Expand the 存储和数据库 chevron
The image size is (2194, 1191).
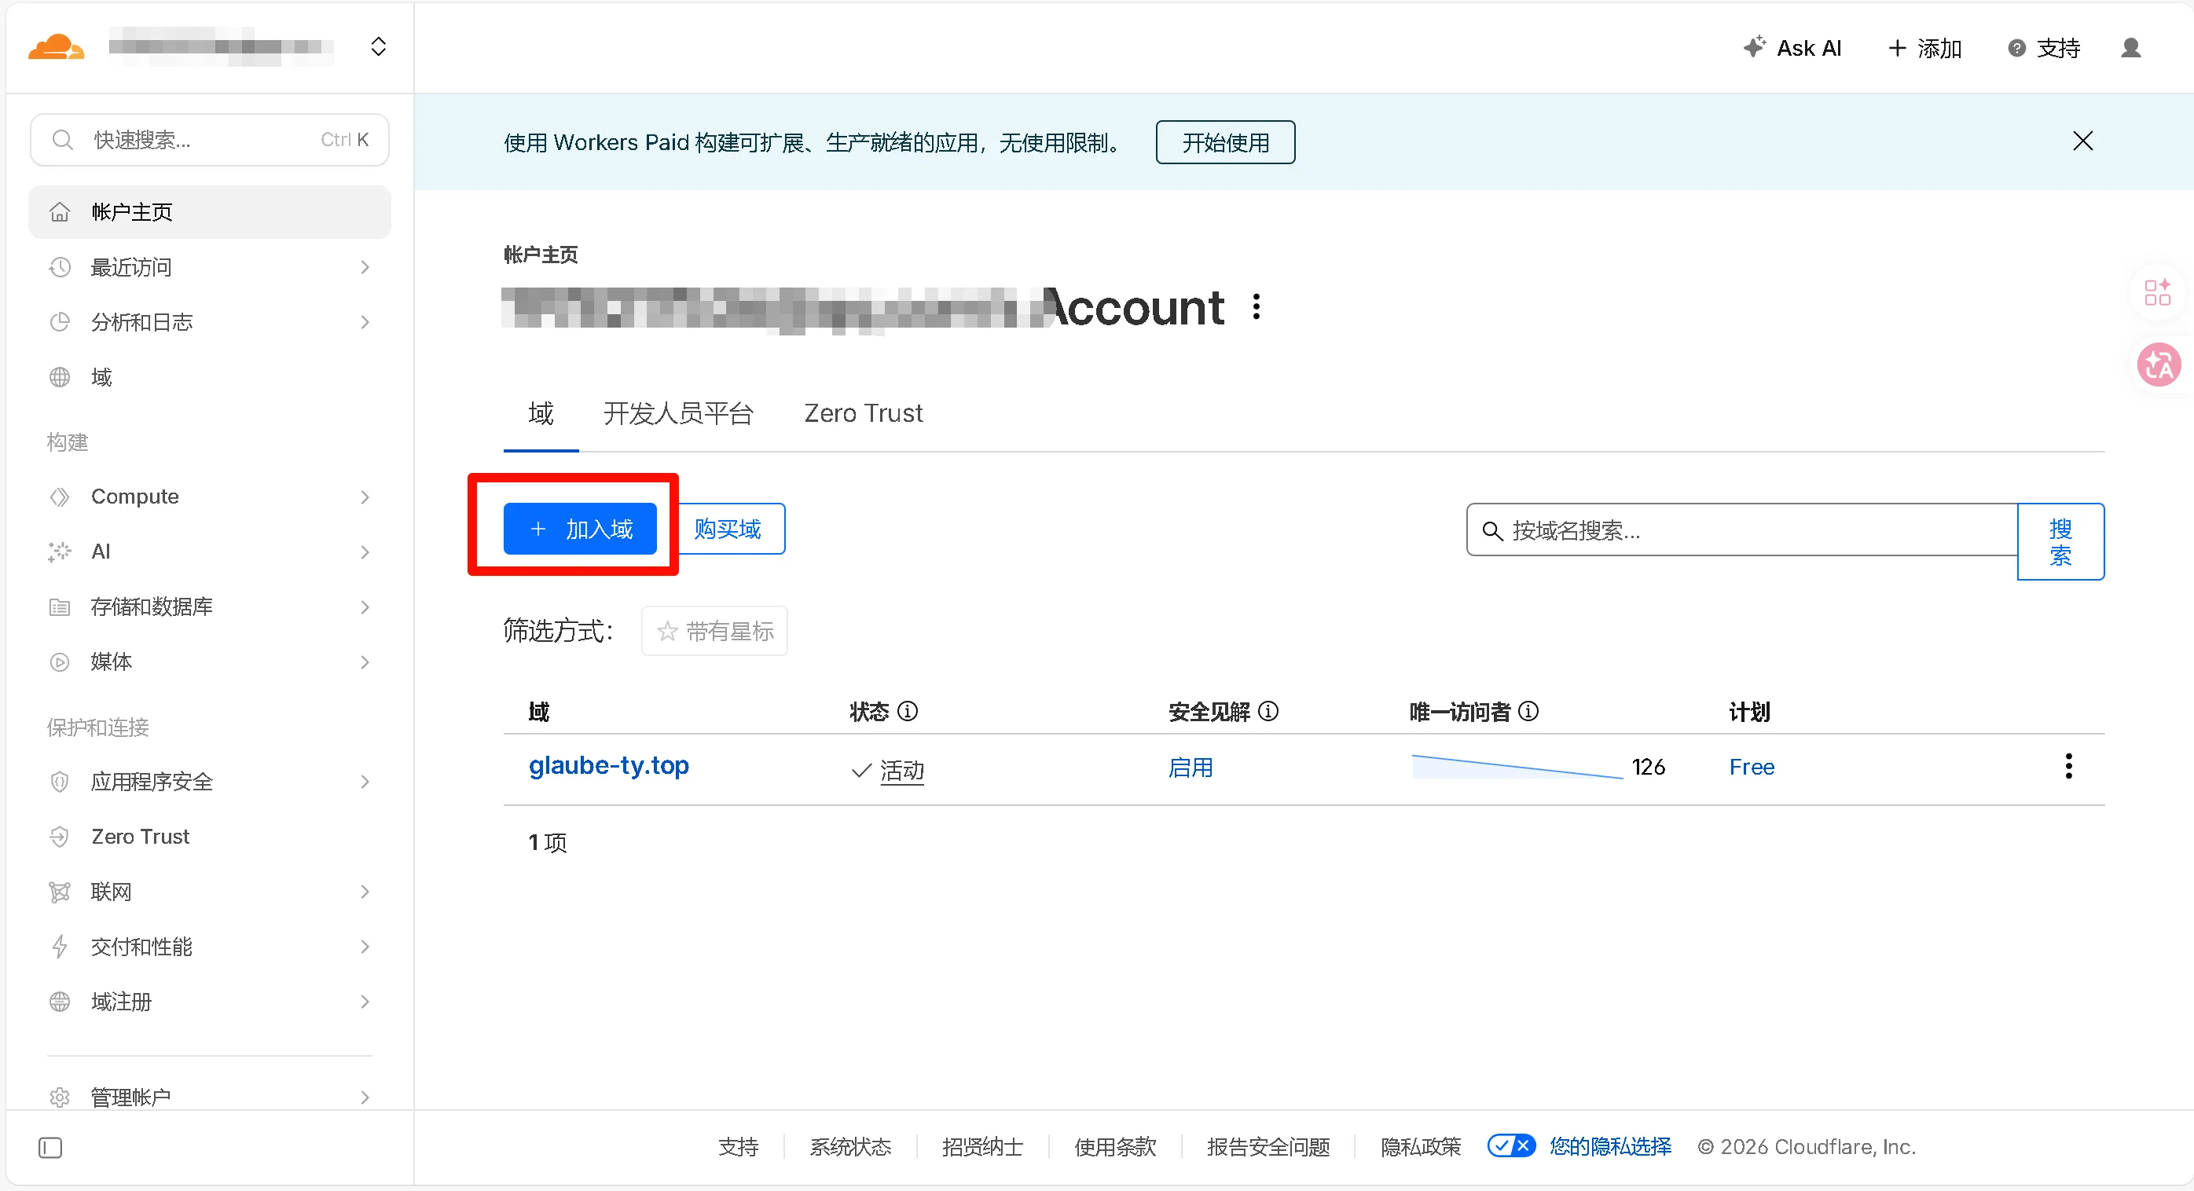[x=365, y=607]
